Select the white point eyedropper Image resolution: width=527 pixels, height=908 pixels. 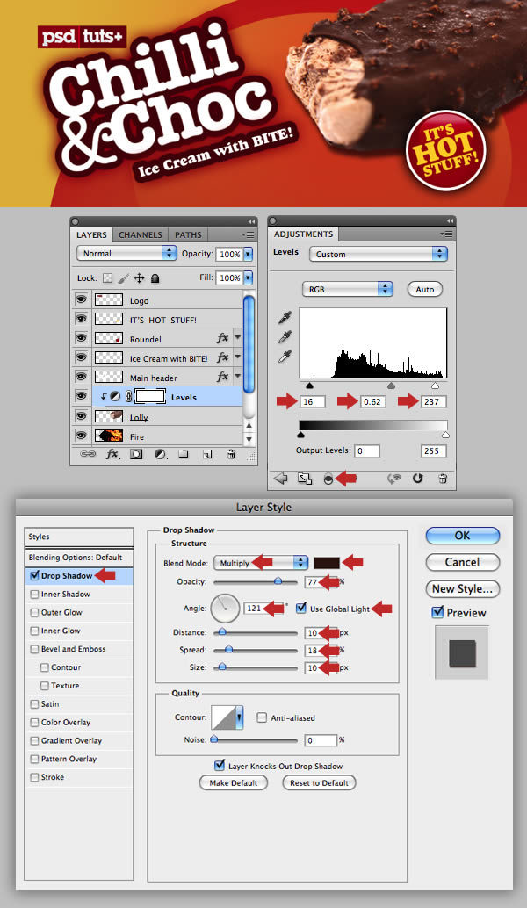[x=285, y=356]
